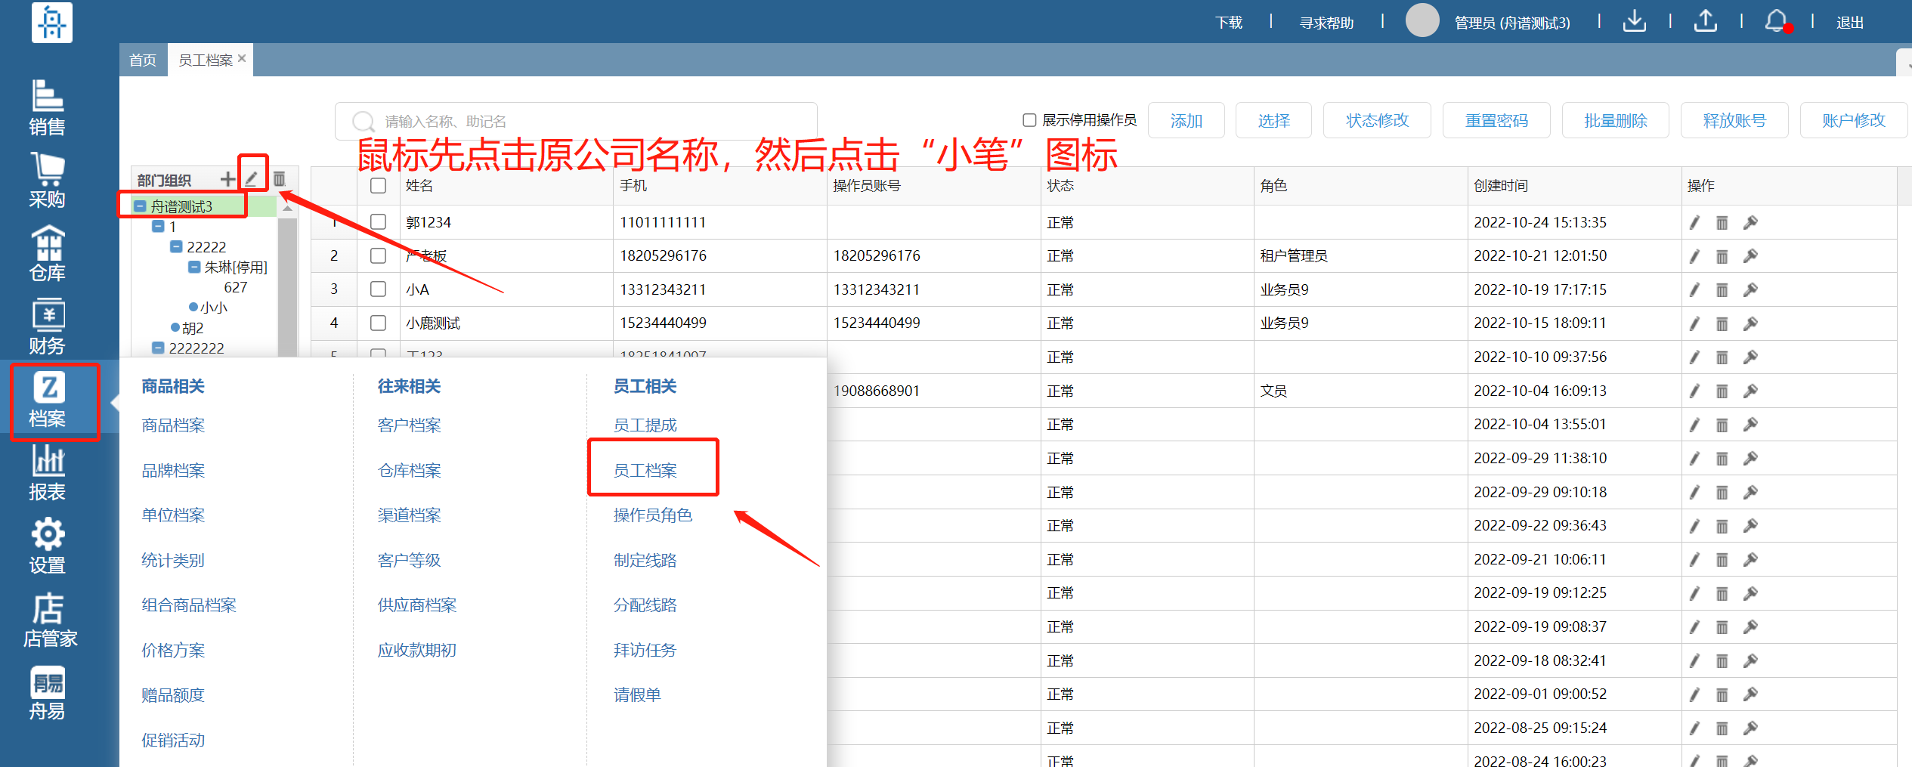This screenshot has height=767, width=1912.
Task: Switch to the 首页 tab
Action: [x=143, y=60]
